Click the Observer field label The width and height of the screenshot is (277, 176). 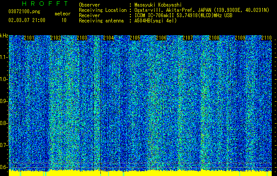click(x=89, y=5)
